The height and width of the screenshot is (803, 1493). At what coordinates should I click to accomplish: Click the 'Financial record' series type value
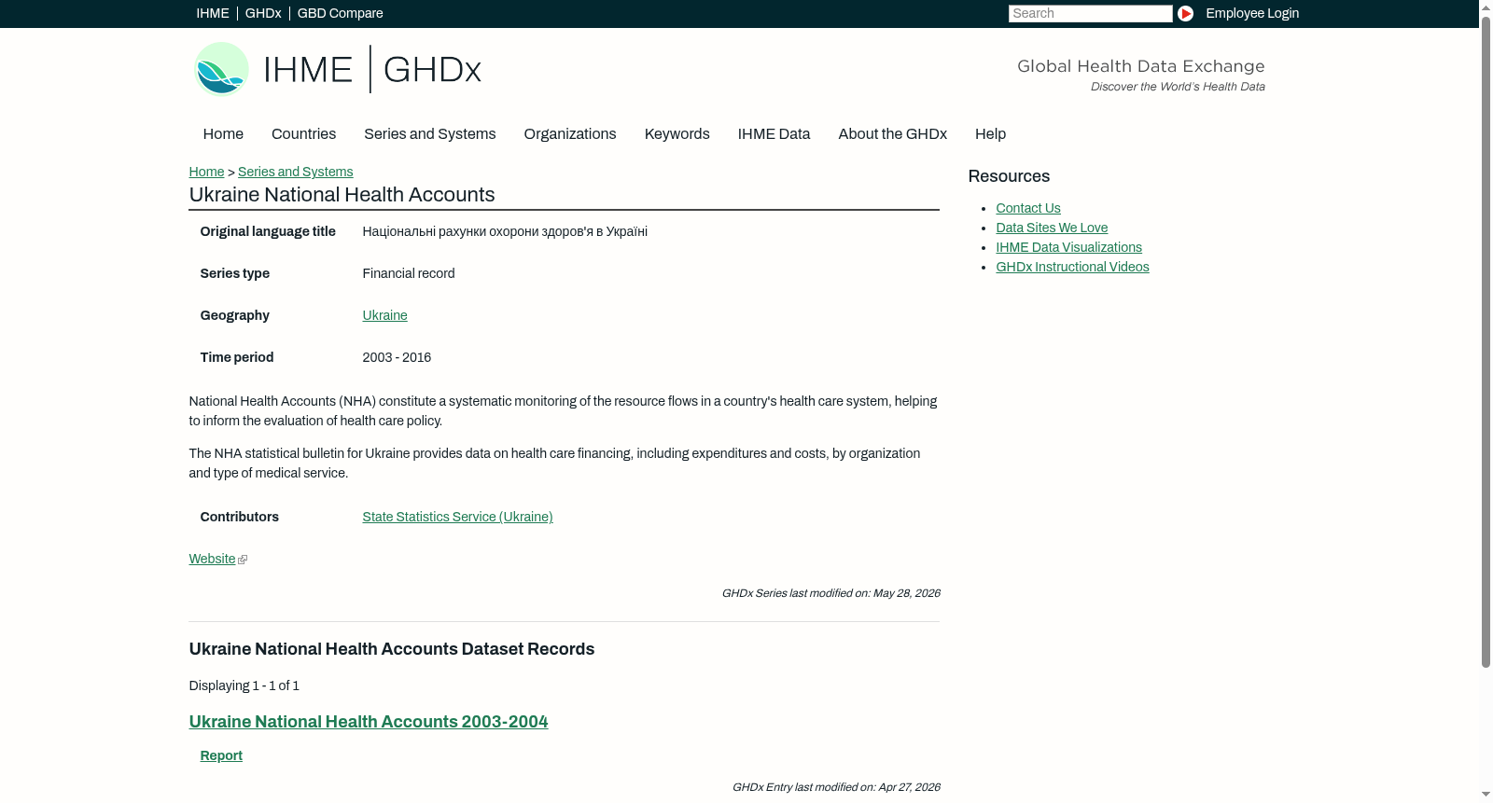[x=409, y=273]
